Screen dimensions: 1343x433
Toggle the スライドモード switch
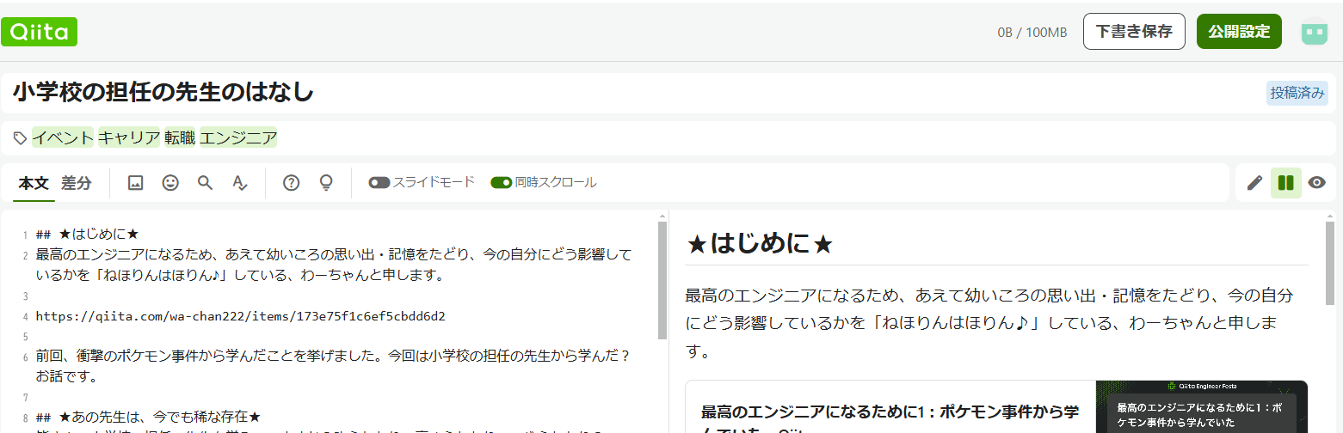pos(379,182)
